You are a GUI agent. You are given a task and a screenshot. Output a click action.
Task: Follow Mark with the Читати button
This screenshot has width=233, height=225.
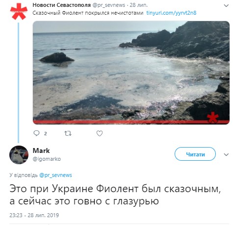pyautogui.click(x=195, y=154)
